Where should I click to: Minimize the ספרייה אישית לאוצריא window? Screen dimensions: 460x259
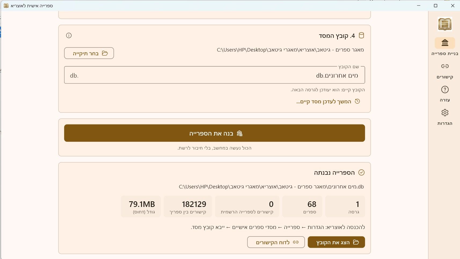pyautogui.click(x=419, y=6)
